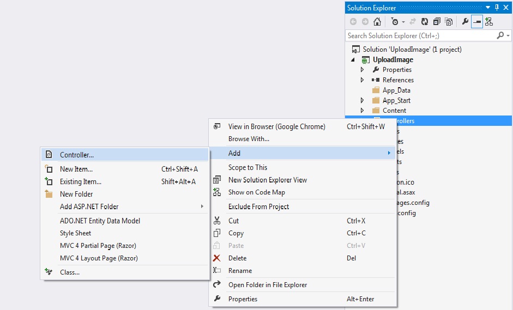The height and width of the screenshot is (310, 513).
Task: Choose View in Browser (Google Chrome)
Action: click(303, 126)
